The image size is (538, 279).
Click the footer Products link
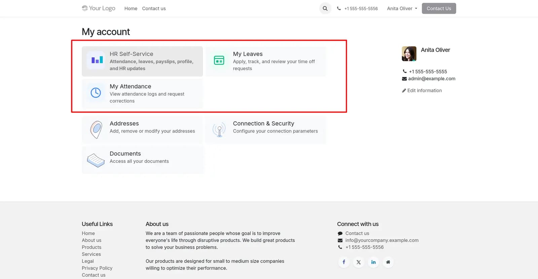tap(91, 247)
